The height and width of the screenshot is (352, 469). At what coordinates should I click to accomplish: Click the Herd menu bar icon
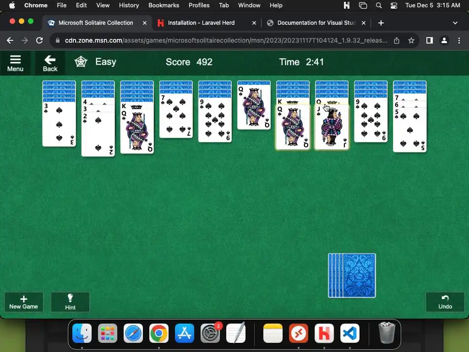(x=347, y=5)
